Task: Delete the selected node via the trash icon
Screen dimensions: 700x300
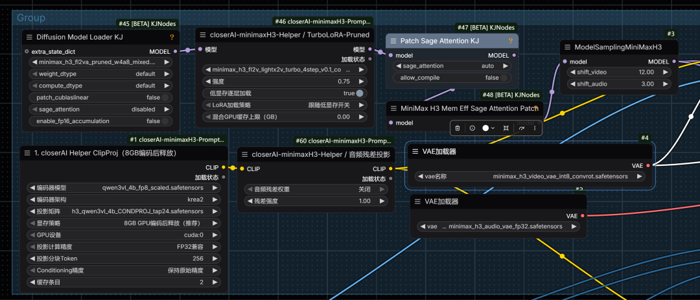Action: coord(458,128)
